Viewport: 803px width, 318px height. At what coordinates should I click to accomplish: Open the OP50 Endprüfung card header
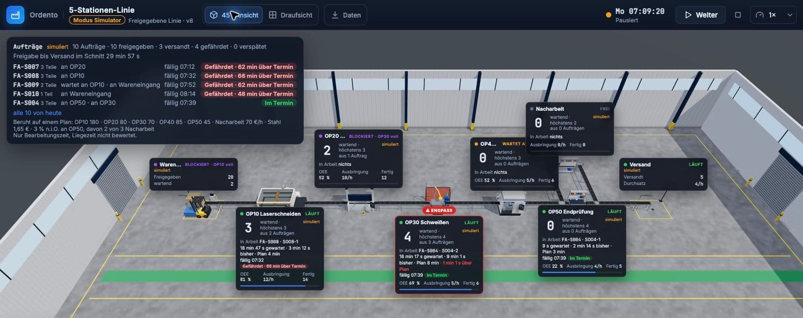click(582, 211)
